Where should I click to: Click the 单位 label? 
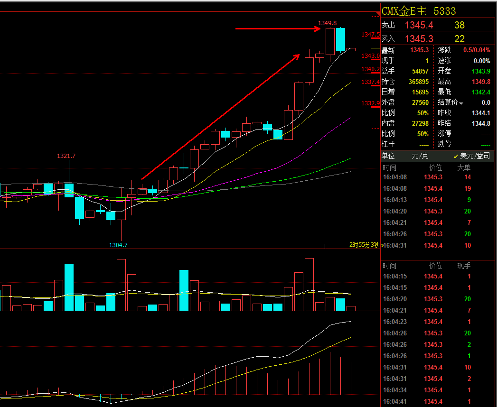tap(388, 156)
